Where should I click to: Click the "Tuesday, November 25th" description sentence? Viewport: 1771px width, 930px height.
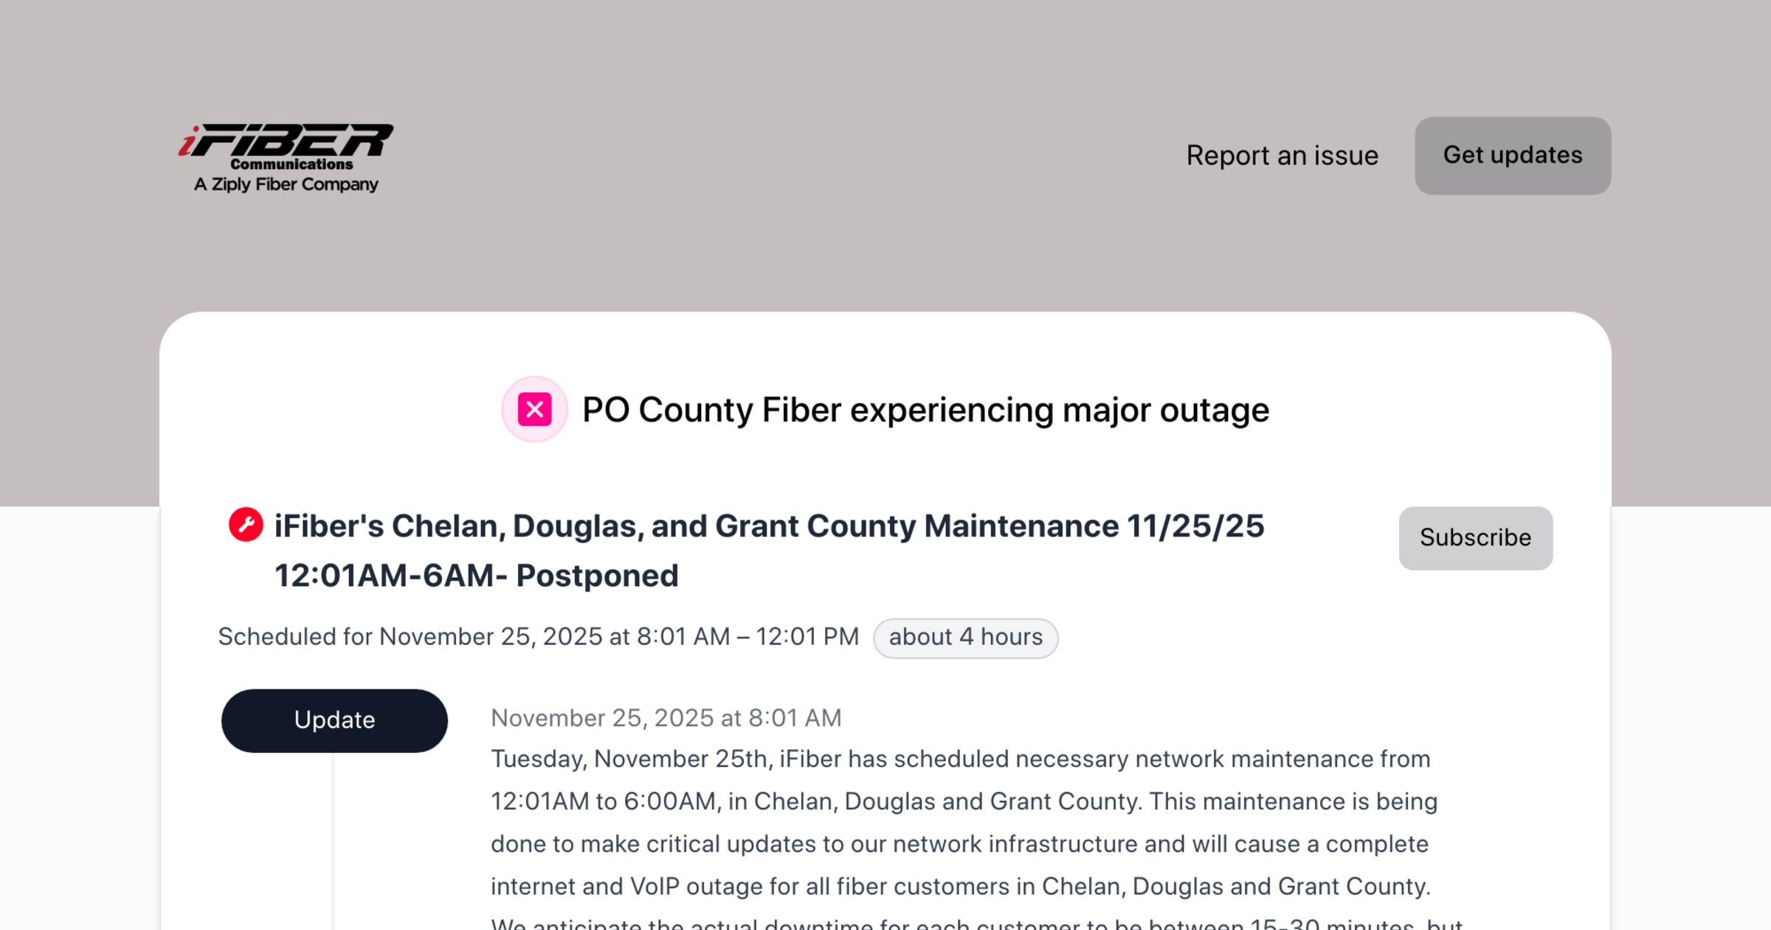point(960,759)
